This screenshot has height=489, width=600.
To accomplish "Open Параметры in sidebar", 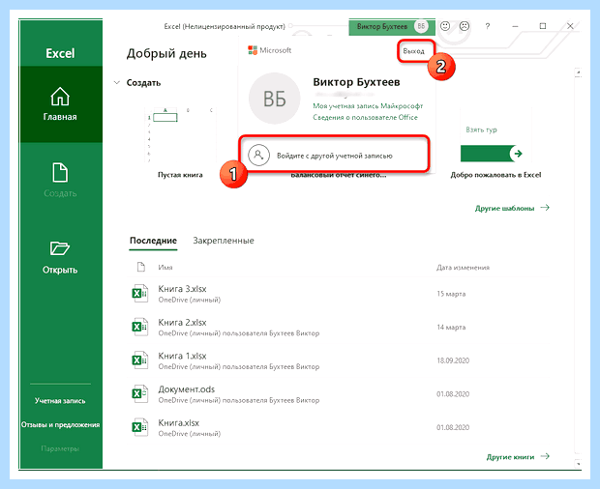I will (x=60, y=448).
